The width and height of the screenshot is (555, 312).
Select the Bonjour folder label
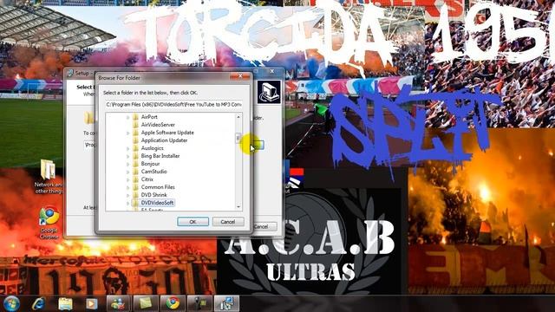tap(150, 164)
